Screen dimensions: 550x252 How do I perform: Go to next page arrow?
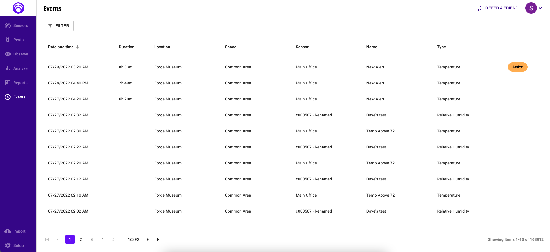[x=148, y=239]
